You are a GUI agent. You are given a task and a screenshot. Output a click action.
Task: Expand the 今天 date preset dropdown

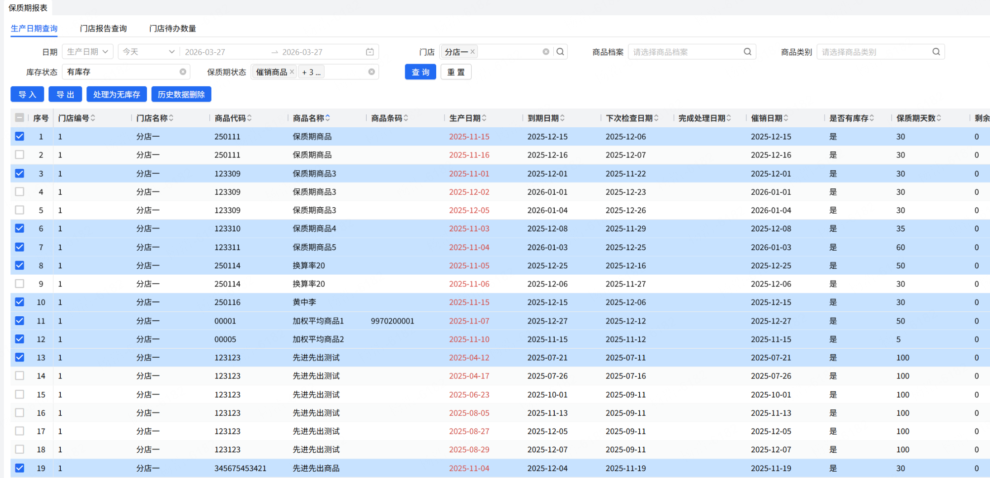pyautogui.click(x=148, y=52)
